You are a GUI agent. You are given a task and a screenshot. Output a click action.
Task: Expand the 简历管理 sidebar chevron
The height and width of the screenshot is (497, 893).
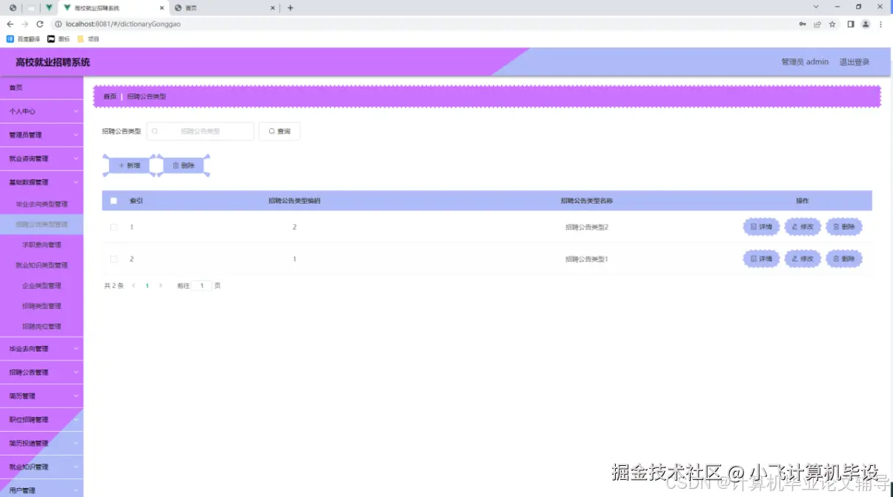click(x=76, y=396)
